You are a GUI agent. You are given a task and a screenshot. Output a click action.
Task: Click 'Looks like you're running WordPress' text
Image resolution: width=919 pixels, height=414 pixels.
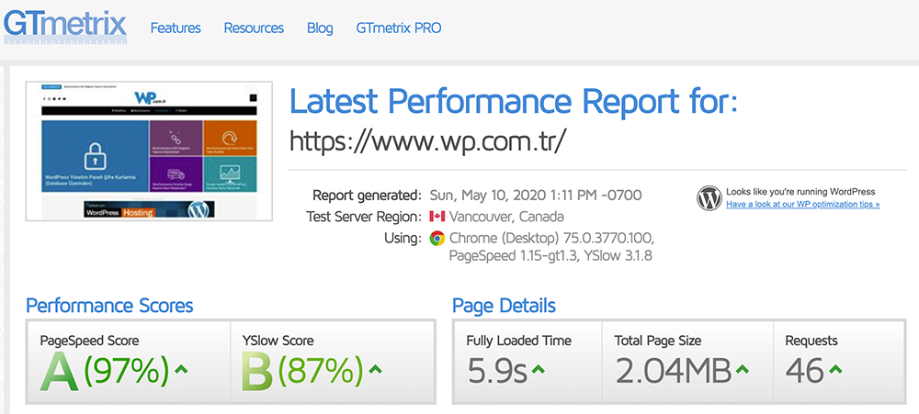[x=800, y=192]
